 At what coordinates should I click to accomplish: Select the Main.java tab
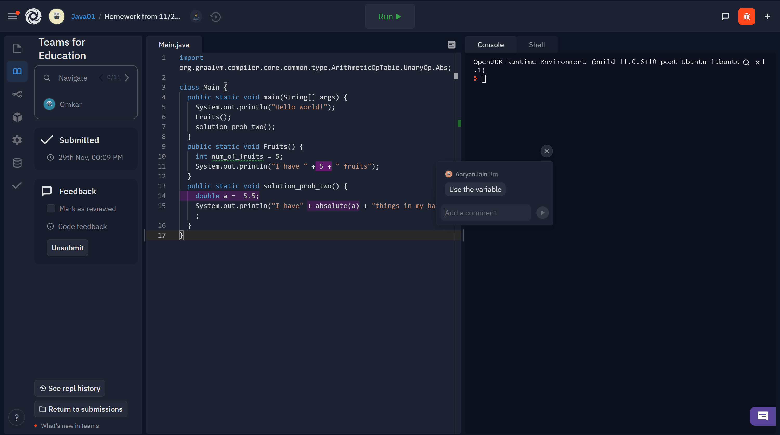pos(174,45)
